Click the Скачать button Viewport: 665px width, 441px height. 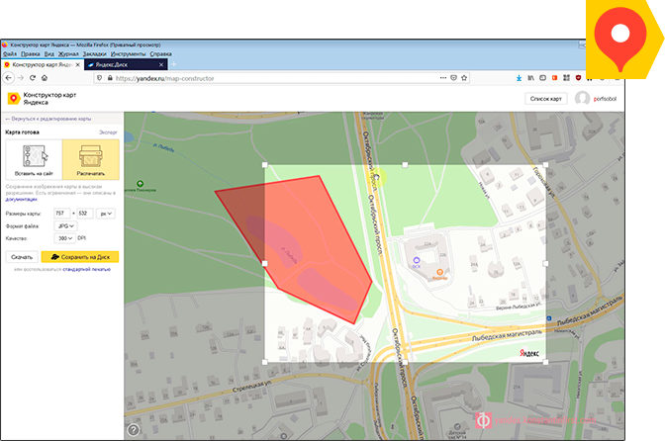tap(22, 257)
